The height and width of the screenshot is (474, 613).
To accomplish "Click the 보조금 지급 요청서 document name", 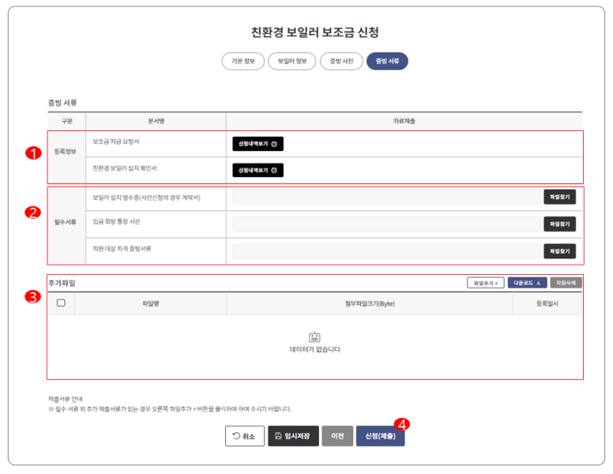I will click(x=115, y=141).
